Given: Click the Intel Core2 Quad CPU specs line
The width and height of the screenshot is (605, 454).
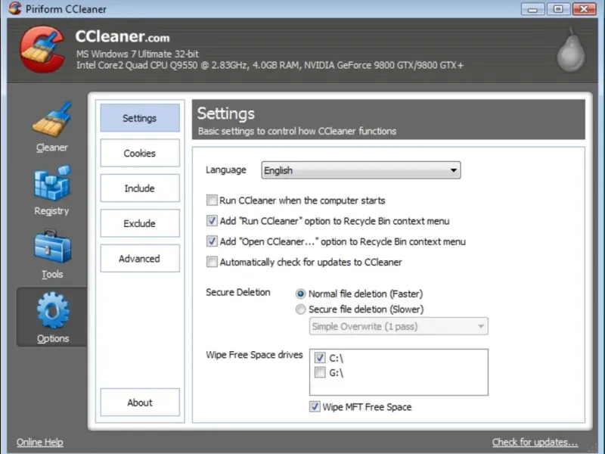Looking at the screenshot, I should click(x=270, y=65).
